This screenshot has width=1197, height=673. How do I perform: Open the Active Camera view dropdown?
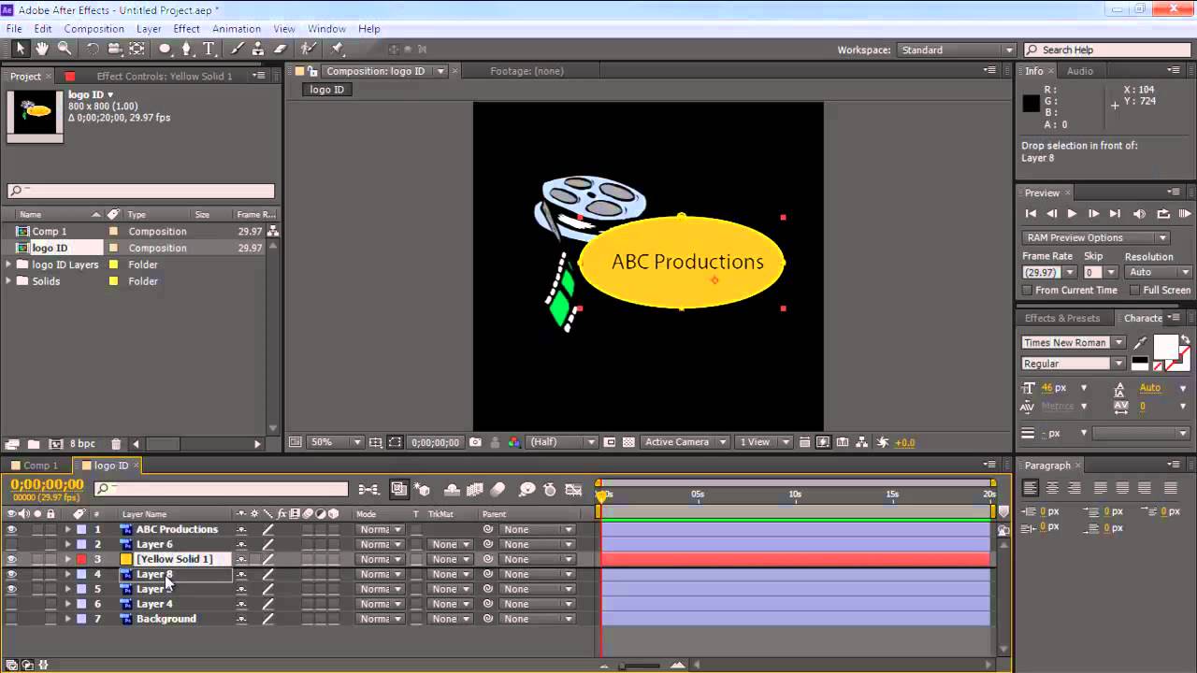(685, 442)
